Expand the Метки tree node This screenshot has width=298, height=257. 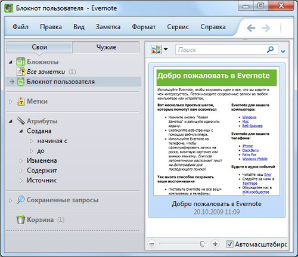[x=11, y=101]
